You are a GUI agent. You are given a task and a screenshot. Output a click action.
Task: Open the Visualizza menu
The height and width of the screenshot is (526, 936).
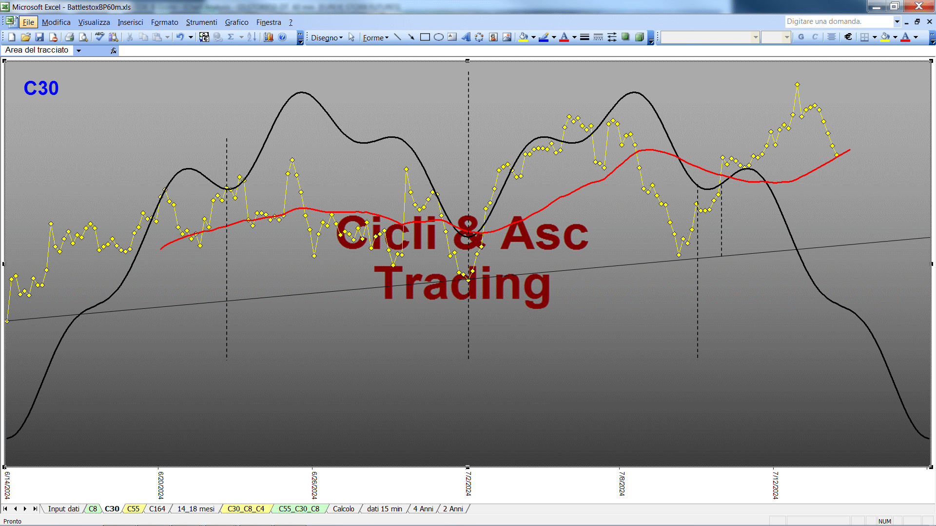[x=94, y=22]
